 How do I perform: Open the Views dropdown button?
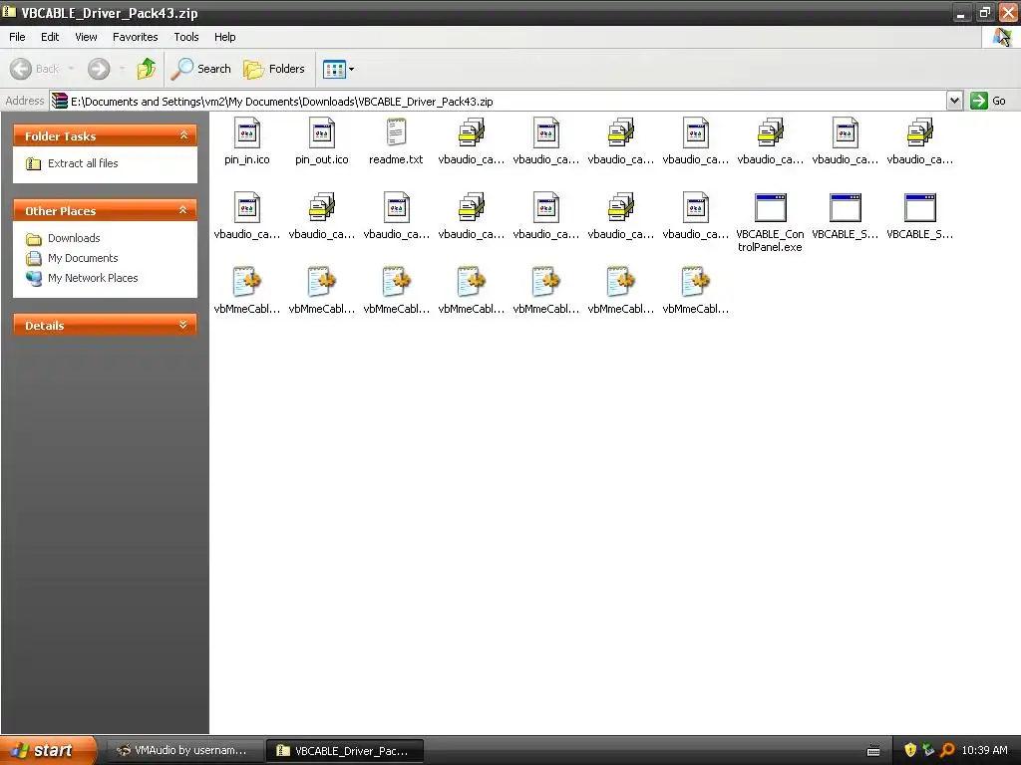[x=339, y=69]
